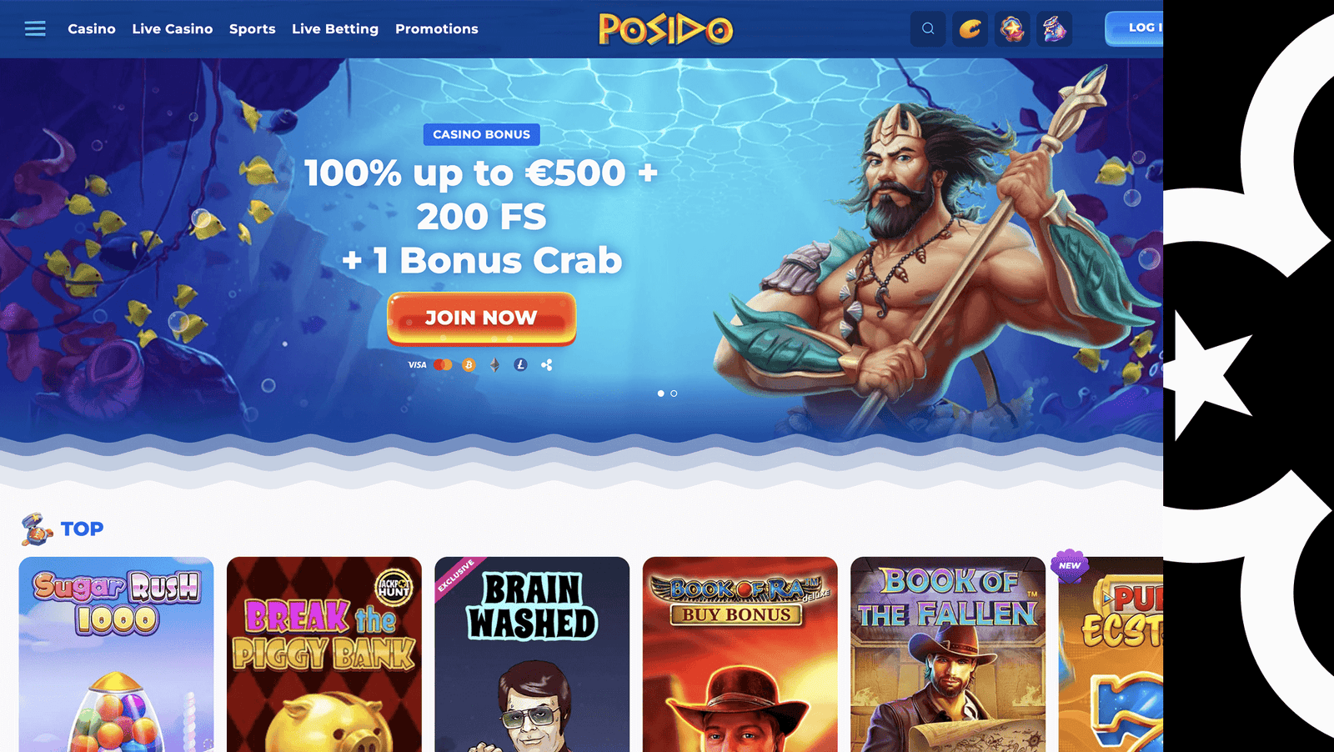Screen dimensions: 1334x752
Task: Click the golden crab claw icon
Action: (970, 29)
